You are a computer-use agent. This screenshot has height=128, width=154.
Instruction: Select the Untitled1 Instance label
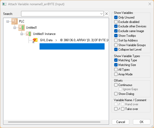click(x=44, y=34)
